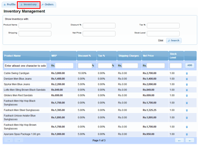Sort by the Stock Level column header
This screenshot has width=198, height=145.
(x=176, y=56)
